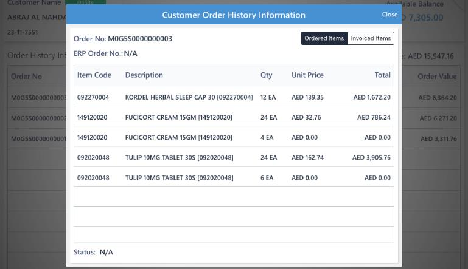Click the Customer Order History Information title

click(234, 15)
